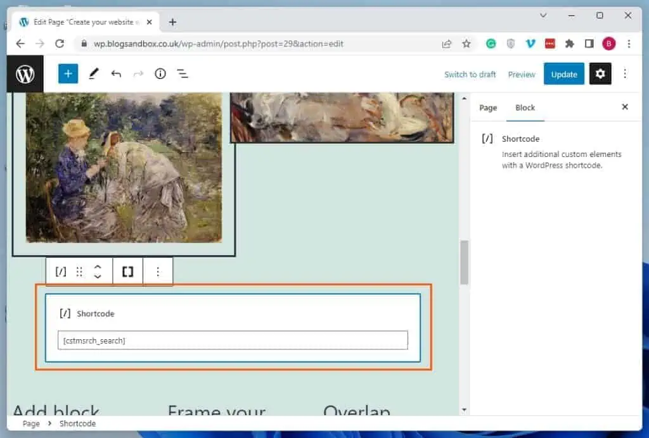The width and height of the screenshot is (649, 438).
Task: Undo the last editor change
Action: (x=116, y=74)
